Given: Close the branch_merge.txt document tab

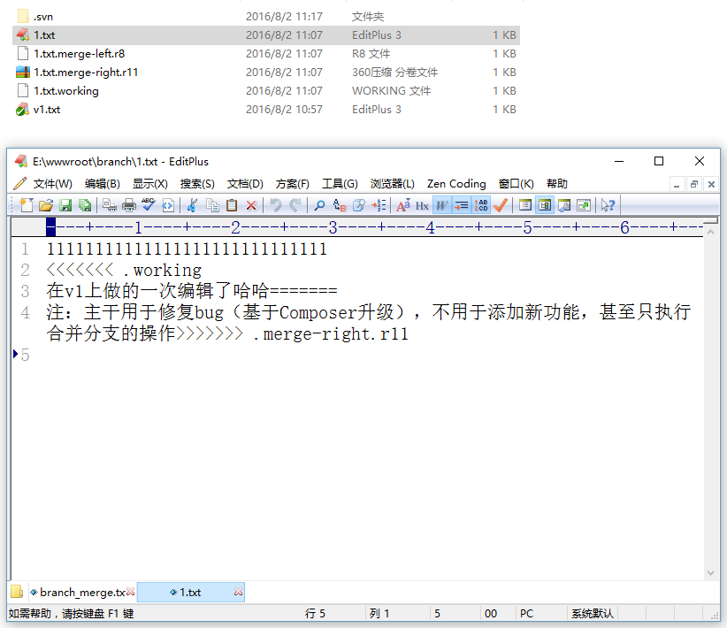Looking at the screenshot, I should [x=131, y=592].
